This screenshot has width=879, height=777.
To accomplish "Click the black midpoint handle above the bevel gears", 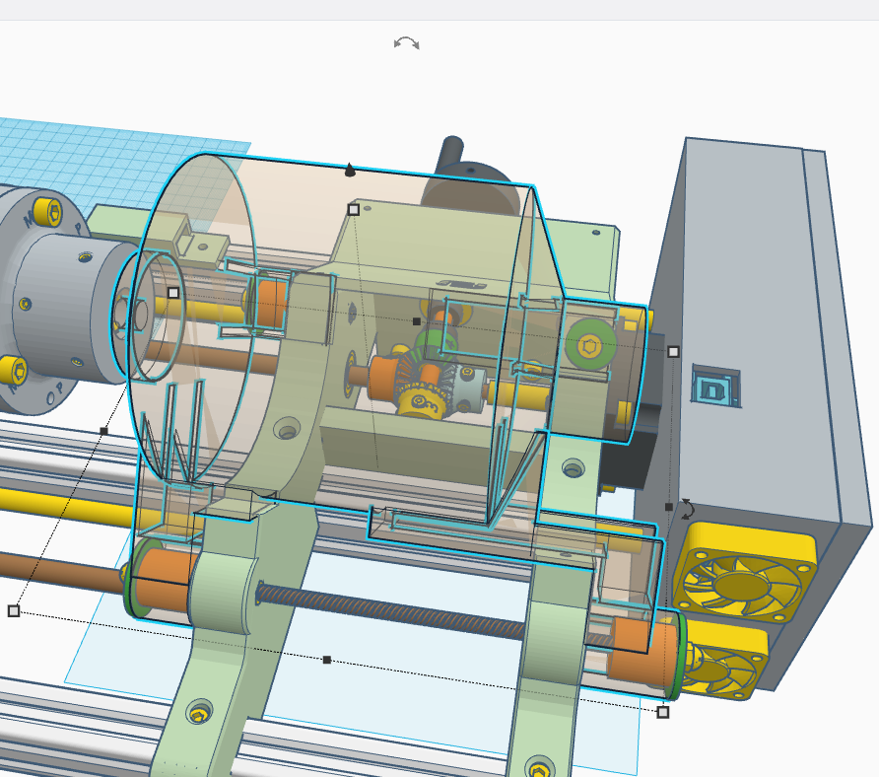I will (x=416, y=321).
